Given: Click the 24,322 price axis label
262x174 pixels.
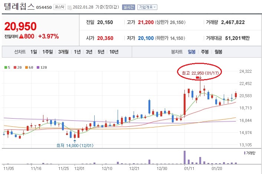Looking at the screenshot, I should (245, 71).
